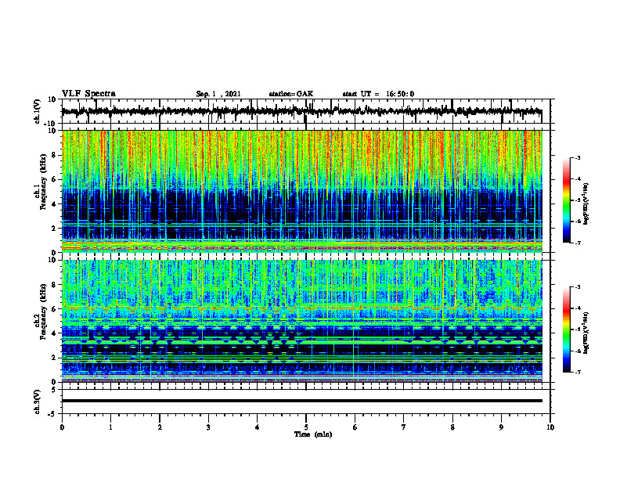Click the "Time (min)" x-axis label
620x479 pixels.
coord(313,434)
